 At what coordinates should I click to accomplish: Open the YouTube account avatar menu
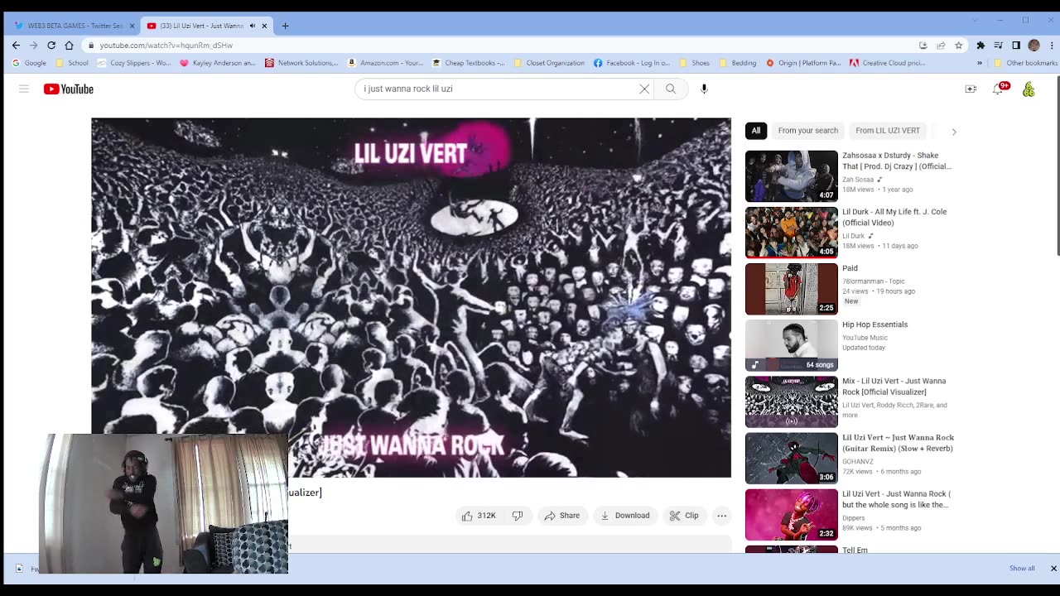click(x=1029, y=89)
